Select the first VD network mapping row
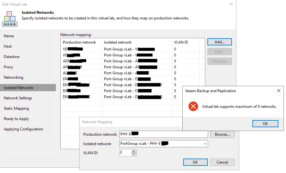Screen dimensions: 286x173 coord(133,49)
